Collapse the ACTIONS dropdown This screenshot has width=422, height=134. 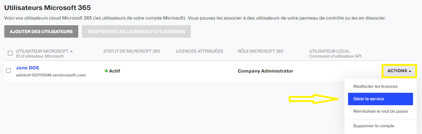tap(399, 71)
